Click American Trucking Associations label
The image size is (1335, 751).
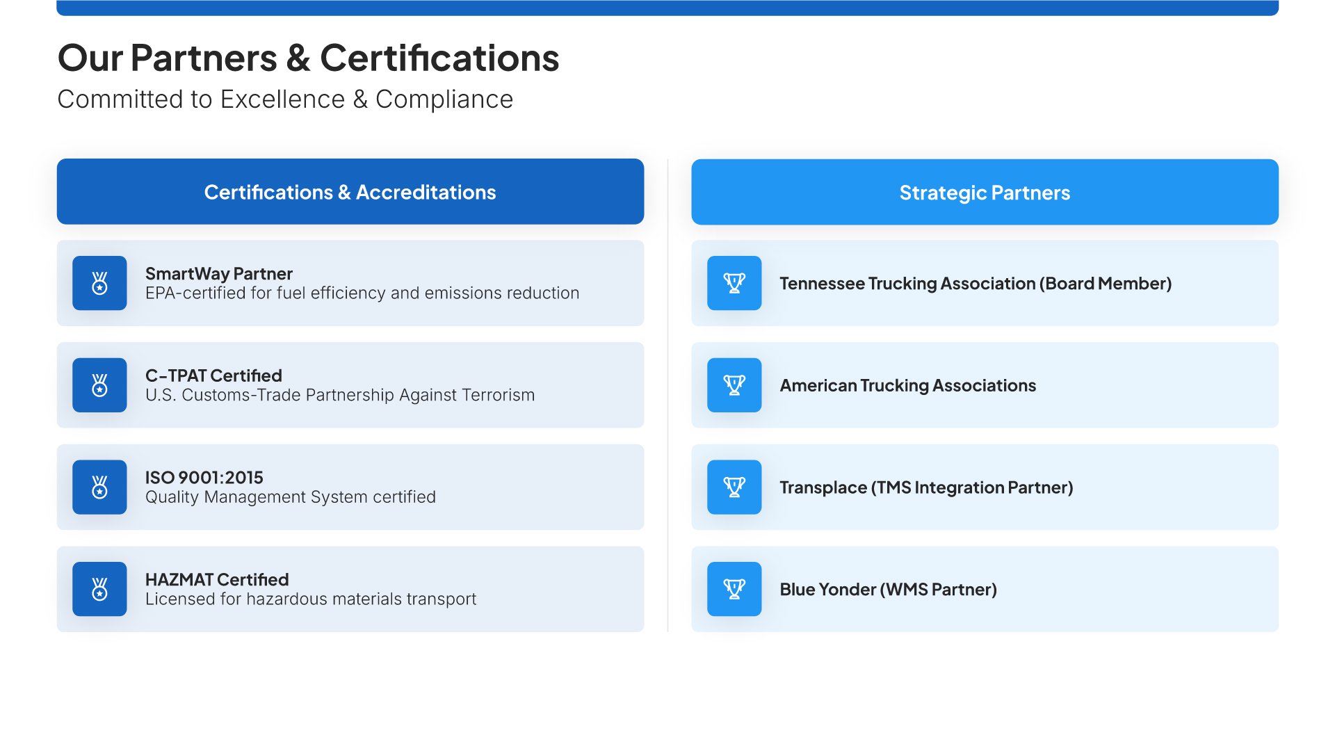pyautogui.click(x=907, y=385)
